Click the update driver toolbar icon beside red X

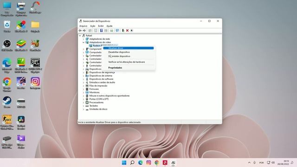[123, 31]
